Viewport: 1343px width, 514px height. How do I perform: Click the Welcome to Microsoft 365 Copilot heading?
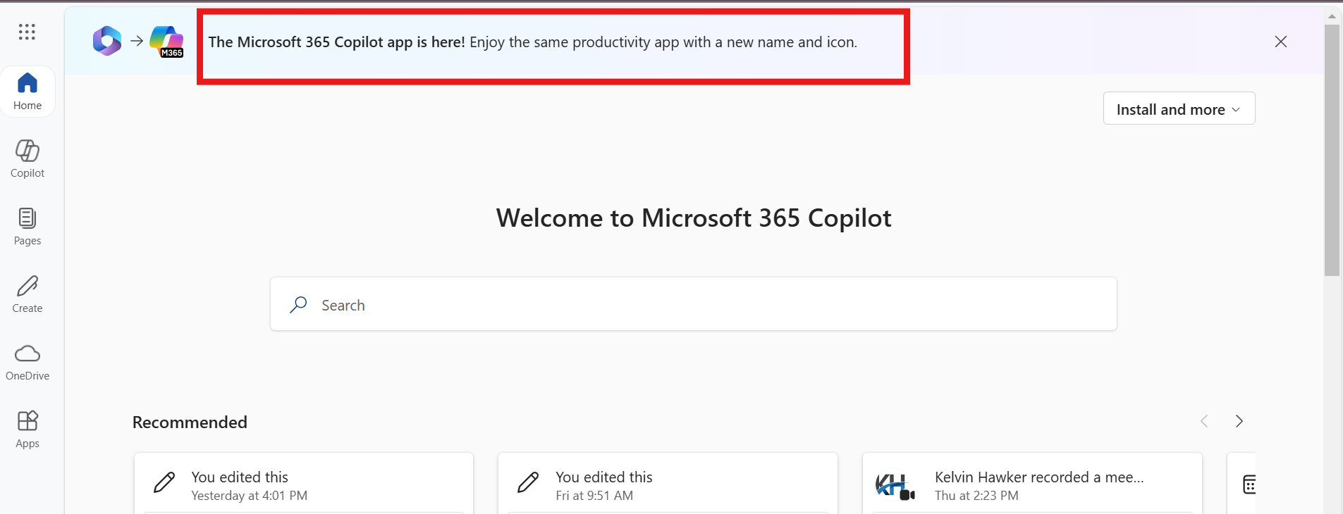694,218
